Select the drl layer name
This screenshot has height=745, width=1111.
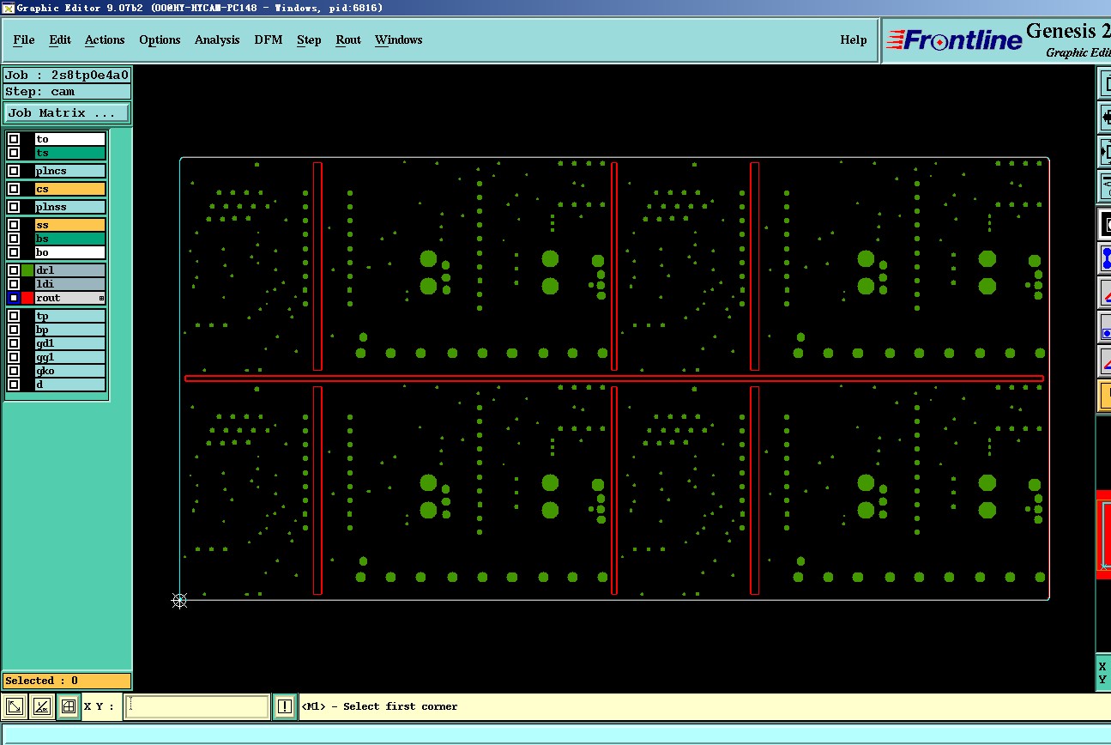69,270
